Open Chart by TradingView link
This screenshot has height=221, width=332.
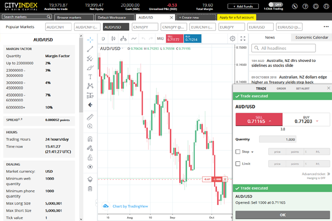130,206
